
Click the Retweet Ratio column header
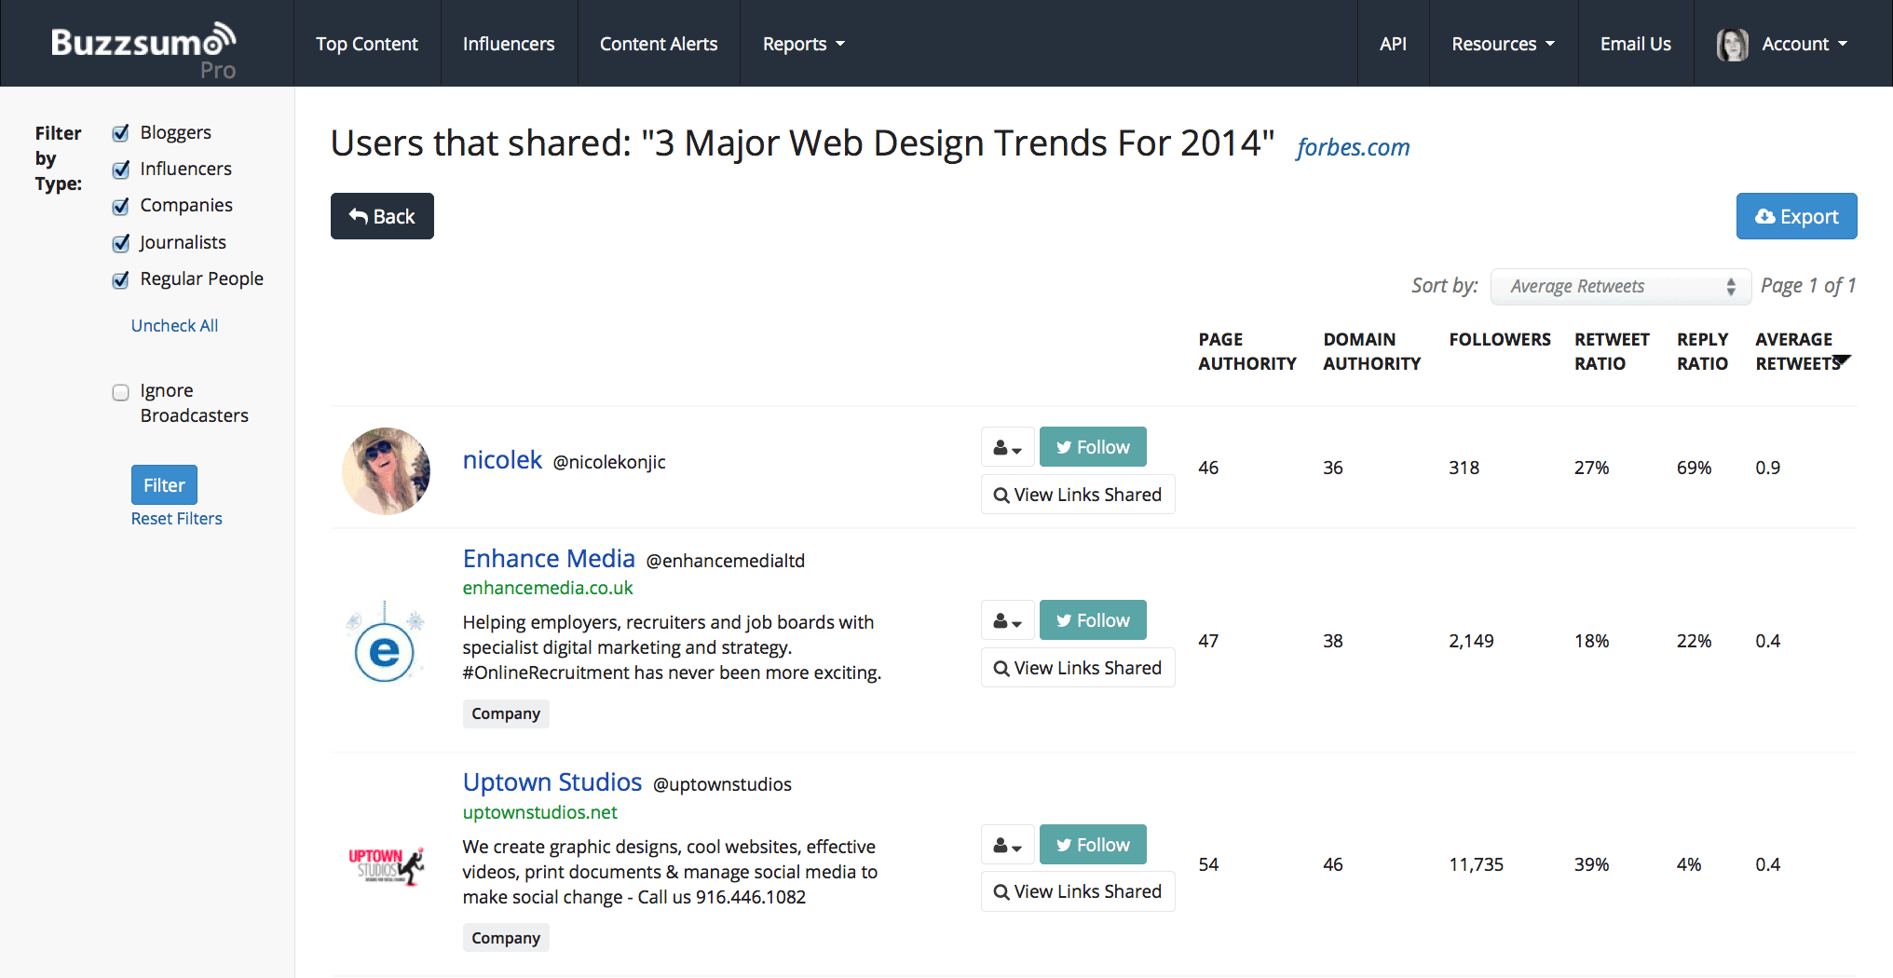point(1612,351)
